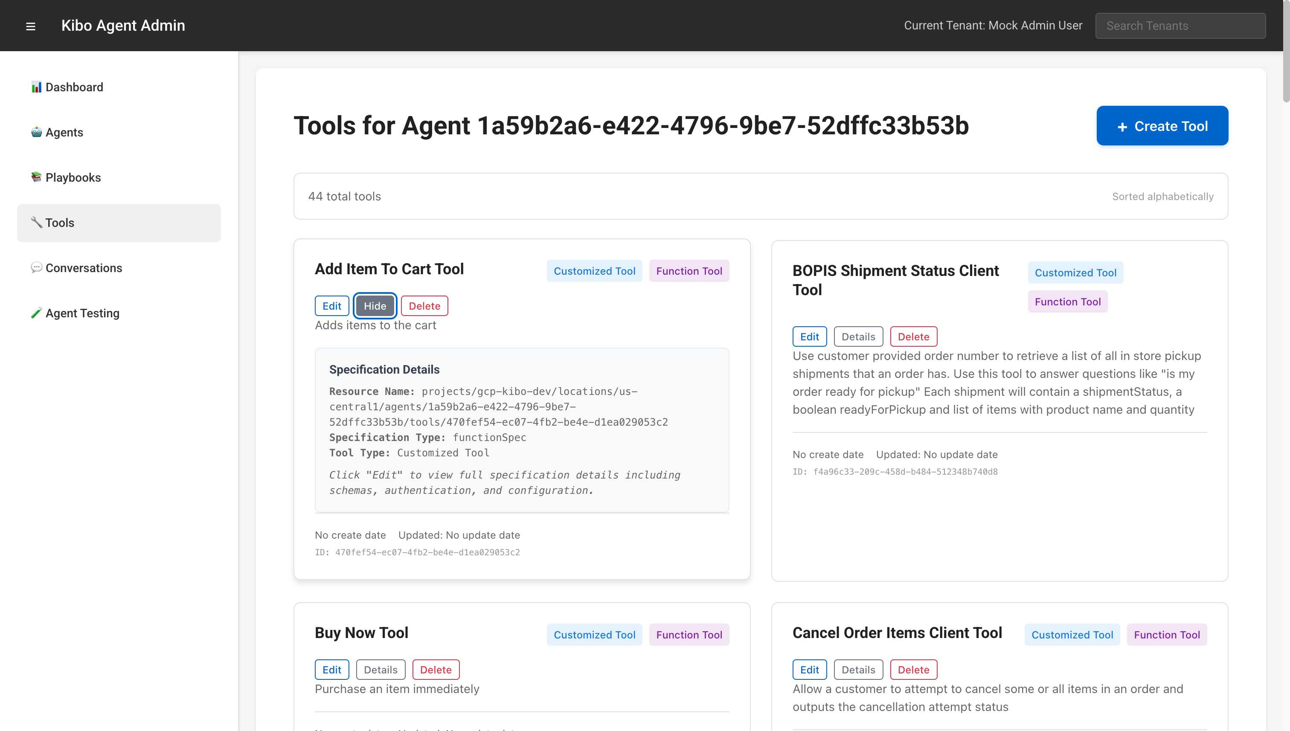Click the ID 470fef54 text under Add Item card

417,552
